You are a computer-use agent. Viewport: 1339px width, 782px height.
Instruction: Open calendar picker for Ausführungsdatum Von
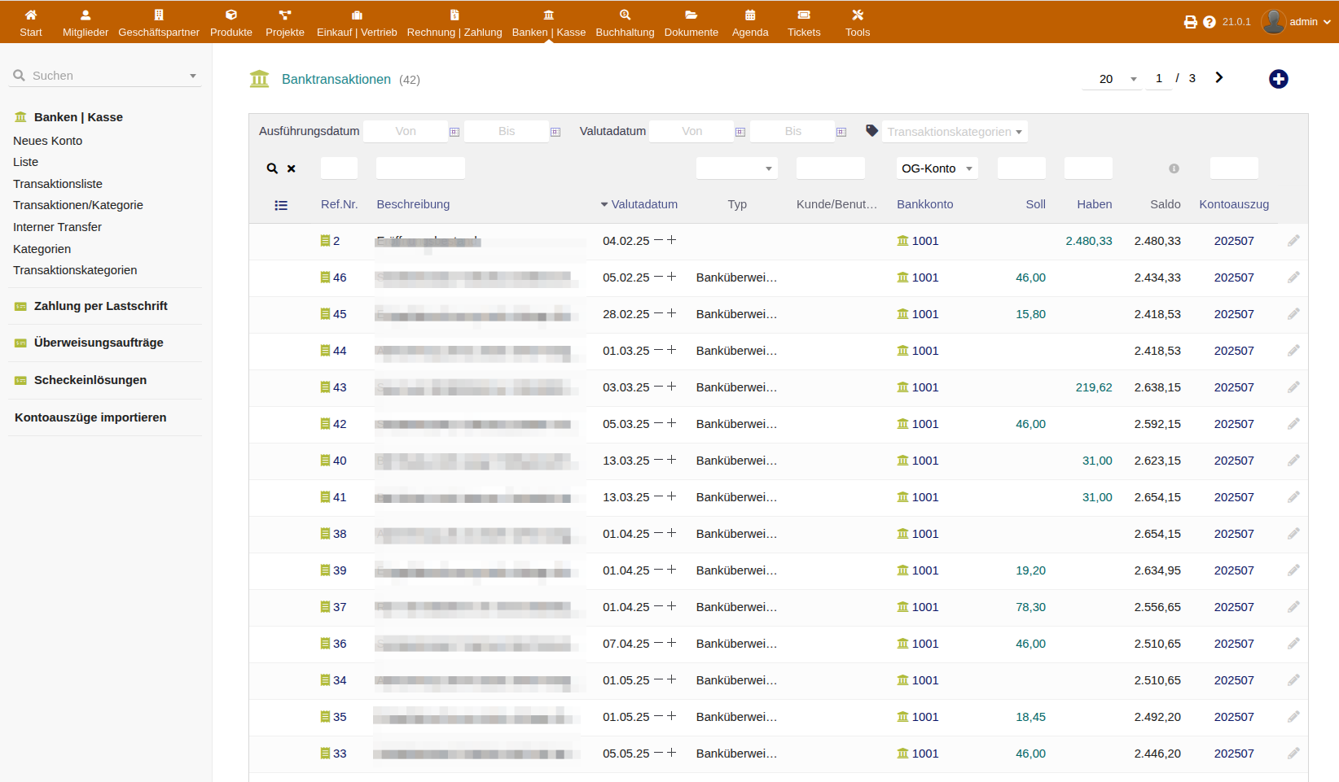tap(454, 132)
